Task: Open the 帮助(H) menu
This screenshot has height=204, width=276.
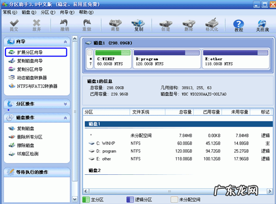Action: [x=86, y=13]
